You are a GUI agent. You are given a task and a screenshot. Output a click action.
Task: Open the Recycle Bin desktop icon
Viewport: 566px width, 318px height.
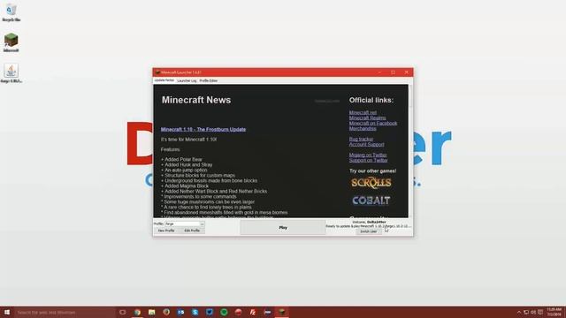coord(11,12)
